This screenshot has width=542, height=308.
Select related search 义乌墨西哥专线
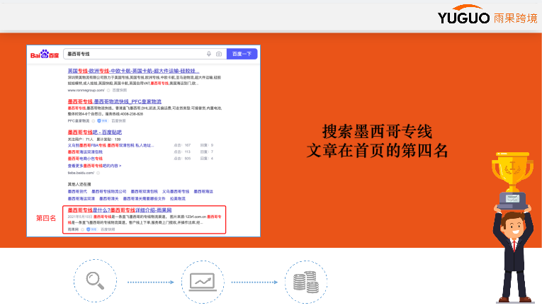tap(176, 192)
